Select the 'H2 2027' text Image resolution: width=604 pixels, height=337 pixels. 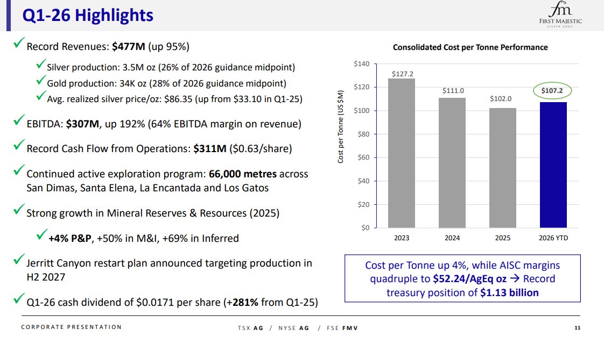click(x=46, y=277)
